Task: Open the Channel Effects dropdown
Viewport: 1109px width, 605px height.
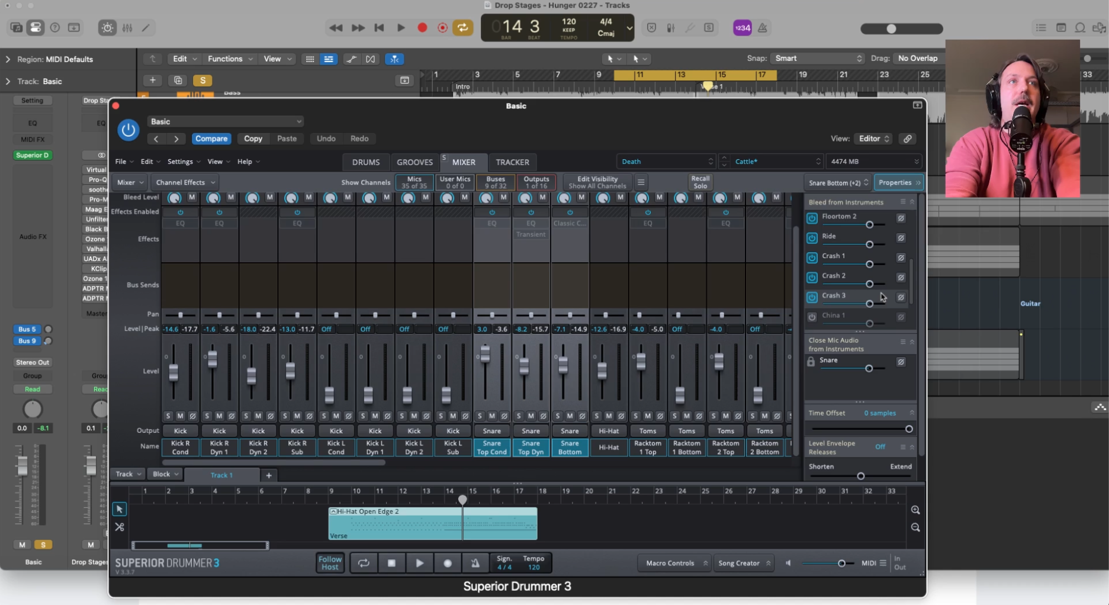Action: tap(185, 182)
